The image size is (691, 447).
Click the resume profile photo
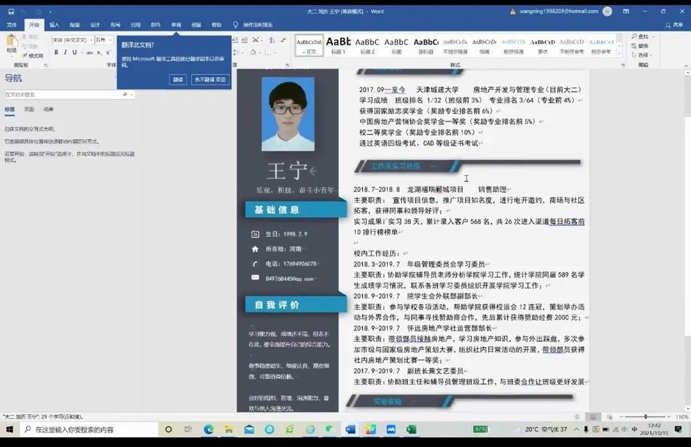click(288, 114)
